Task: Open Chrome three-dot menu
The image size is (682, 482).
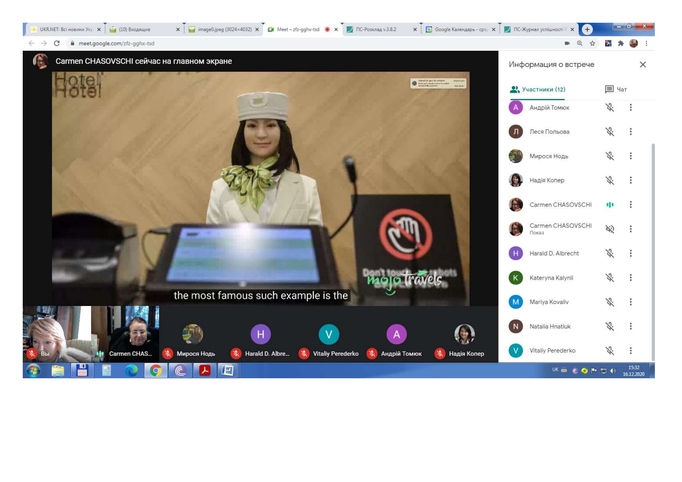Action: (646, 44)
